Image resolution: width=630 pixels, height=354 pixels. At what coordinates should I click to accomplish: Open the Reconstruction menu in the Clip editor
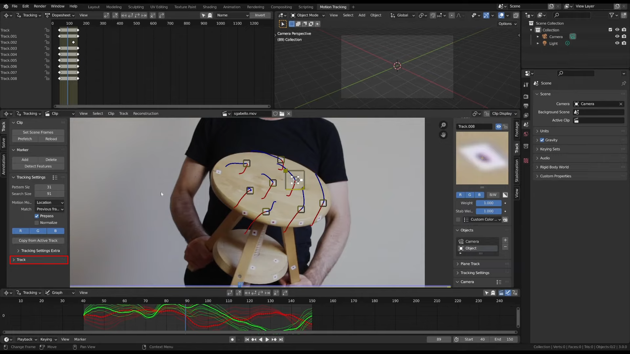[145, 113]
